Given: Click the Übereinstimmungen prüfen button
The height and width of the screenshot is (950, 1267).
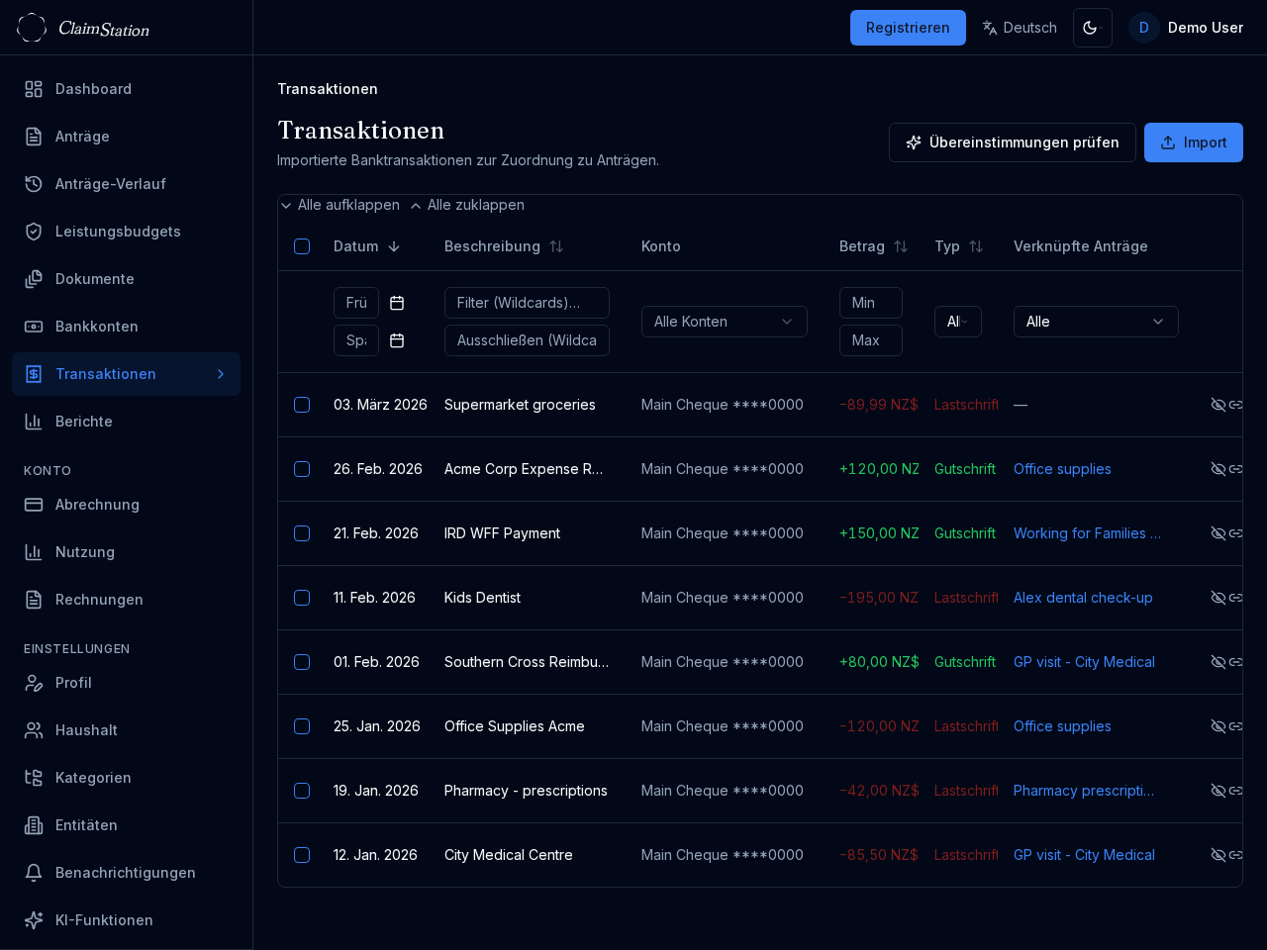Looking at the screenshot, I should [1012, 142].
